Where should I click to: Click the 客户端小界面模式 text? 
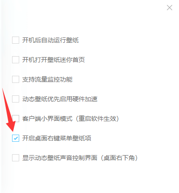tap(47, 119)
